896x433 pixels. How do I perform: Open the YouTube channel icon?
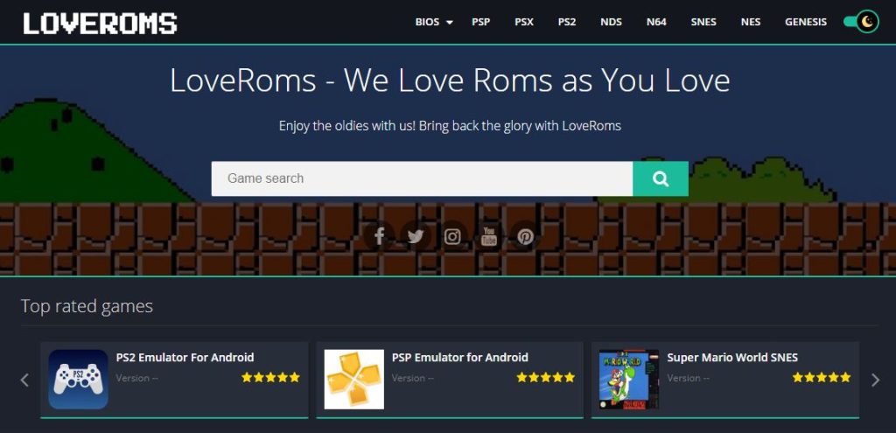(489, 236)
